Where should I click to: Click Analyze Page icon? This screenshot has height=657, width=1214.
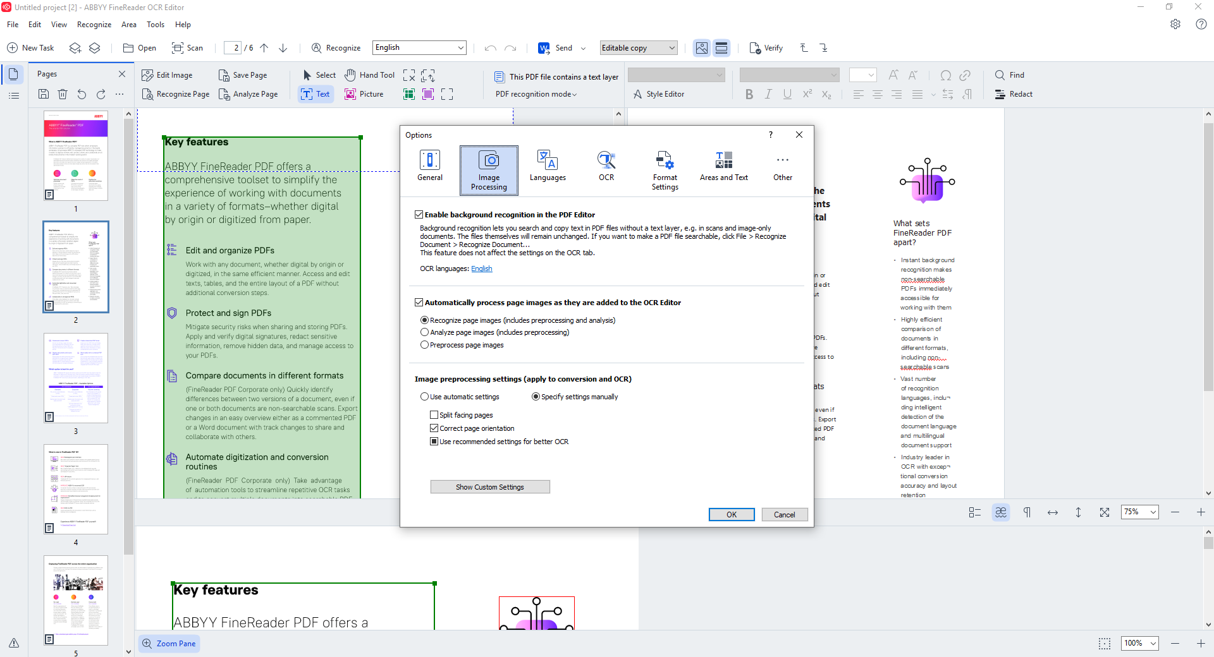tap(224, 94)
